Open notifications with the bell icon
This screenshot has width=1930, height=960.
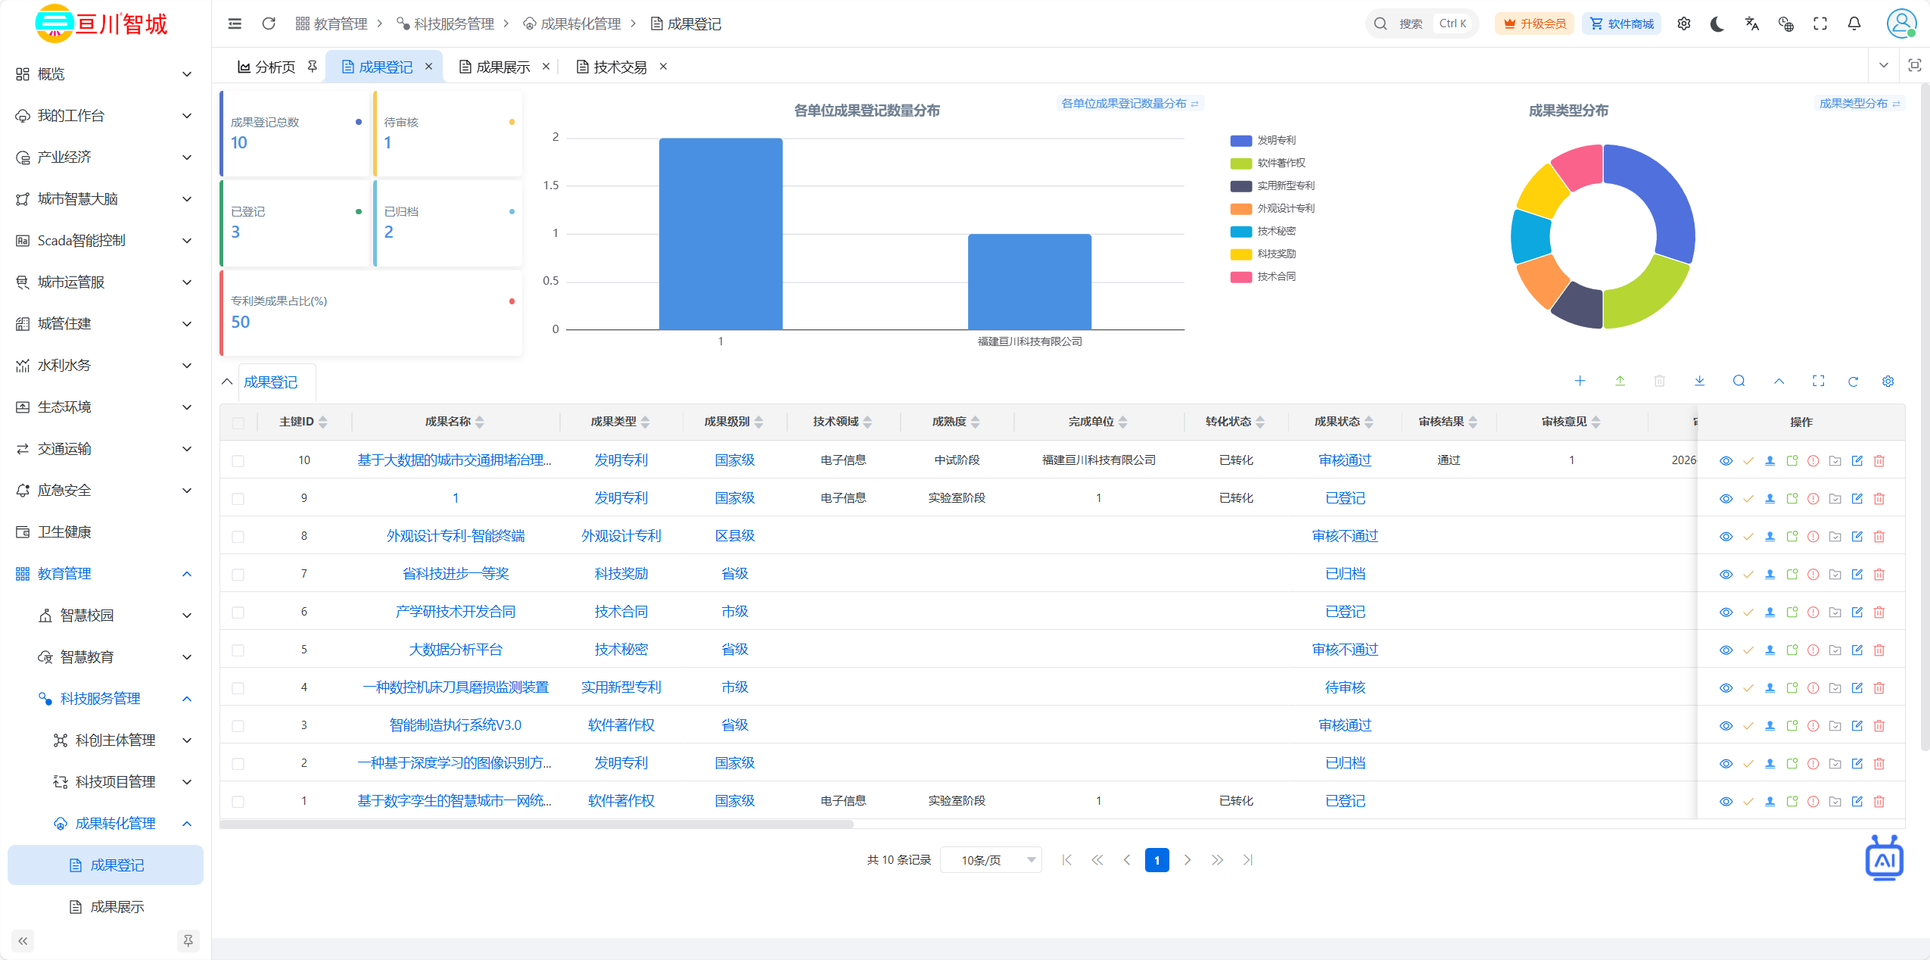pos(1854,24)
